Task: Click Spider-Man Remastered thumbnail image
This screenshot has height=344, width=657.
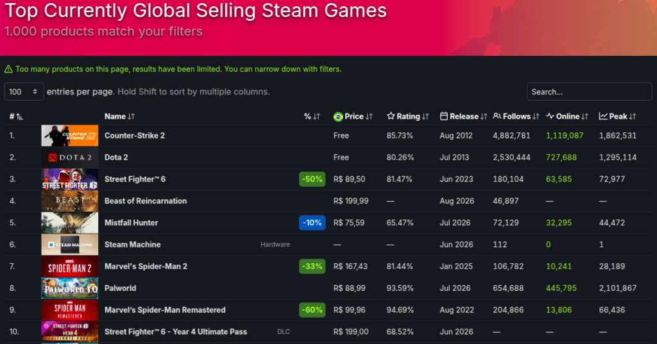Action: click(x=69, y=309)
